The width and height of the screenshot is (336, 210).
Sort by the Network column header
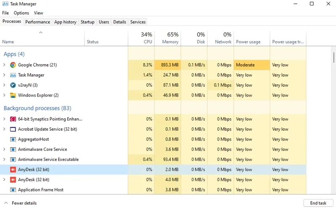pyautogui.click(x=220, y=38)
